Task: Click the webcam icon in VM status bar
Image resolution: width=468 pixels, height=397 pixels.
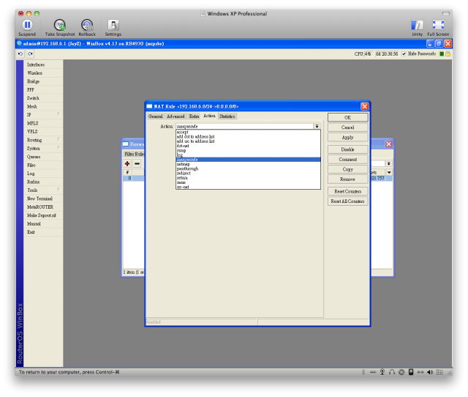Action: 382,372
